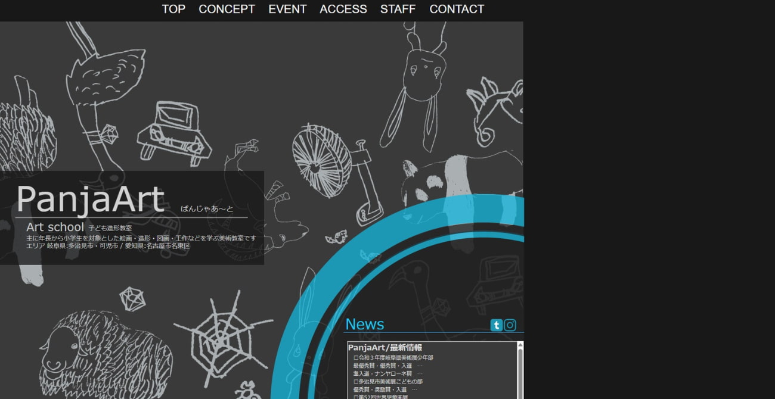The image size is (775, 399).
Task: Select STAFF in the navigation bar
Action: click(398, 9)
